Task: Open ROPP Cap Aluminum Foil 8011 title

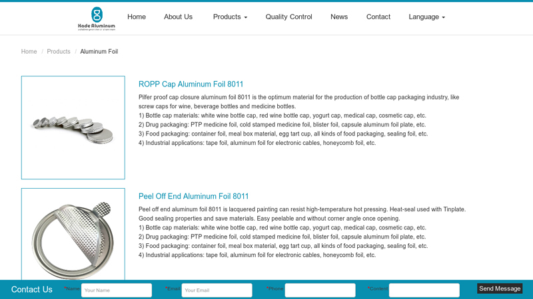Action: click(191, 84)
